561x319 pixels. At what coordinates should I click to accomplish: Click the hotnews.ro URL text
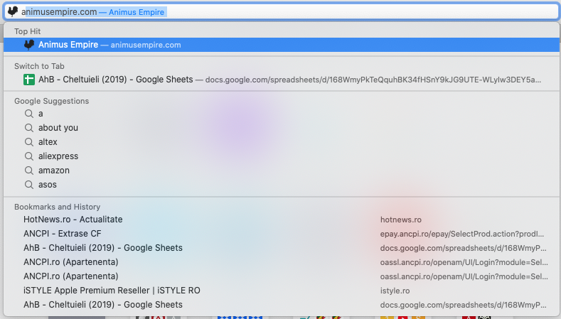pyautogui.click(x=401, y=220)
